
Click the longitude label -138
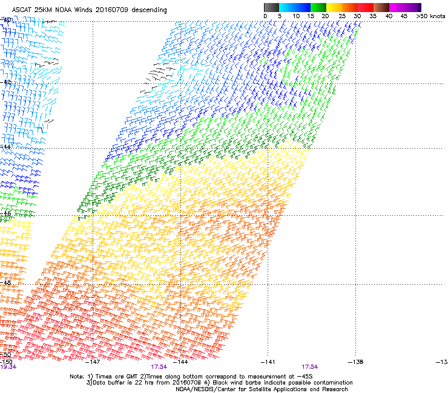(x=356, y=362)
